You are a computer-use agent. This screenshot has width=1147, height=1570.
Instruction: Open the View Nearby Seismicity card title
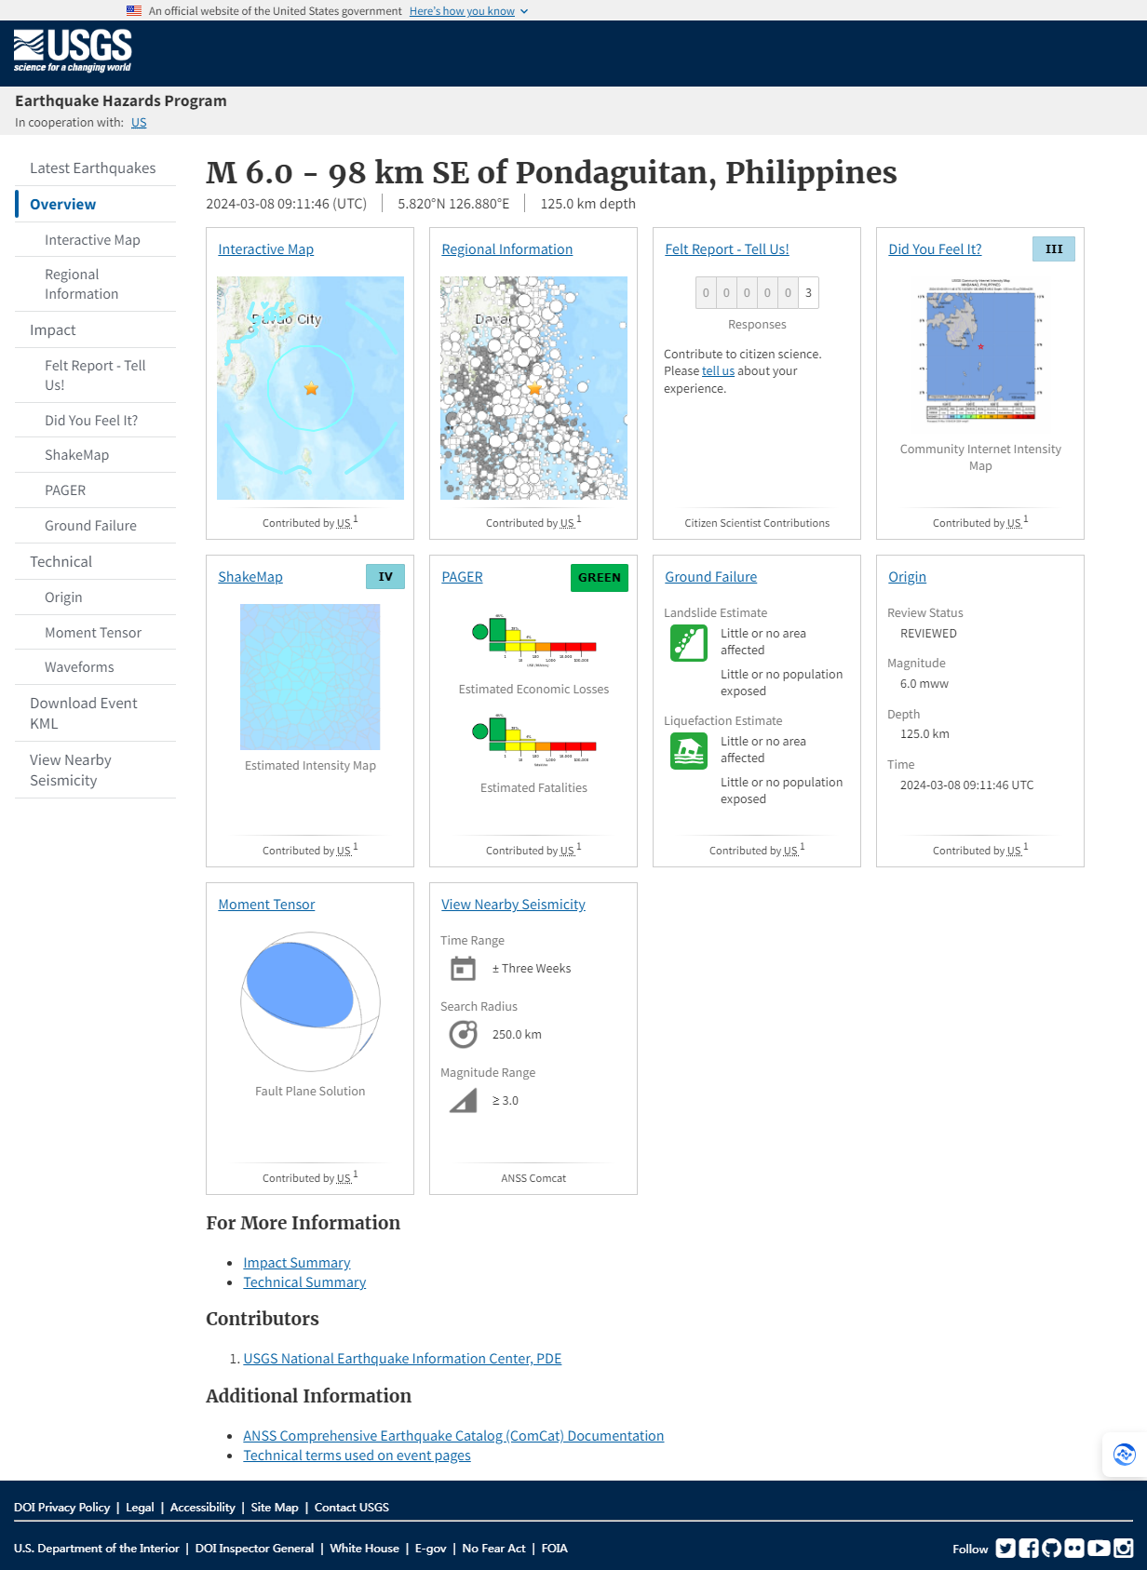(x=513, y=905)
